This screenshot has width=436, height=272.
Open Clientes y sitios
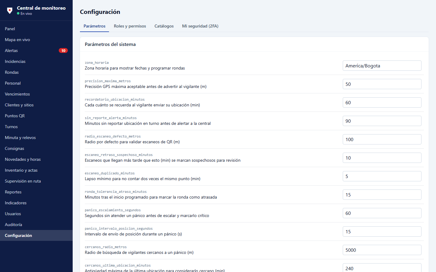coord(36,105)
